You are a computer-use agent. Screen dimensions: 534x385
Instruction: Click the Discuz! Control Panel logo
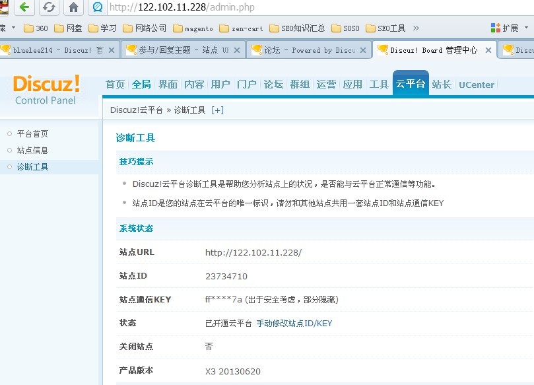(46, 90)
